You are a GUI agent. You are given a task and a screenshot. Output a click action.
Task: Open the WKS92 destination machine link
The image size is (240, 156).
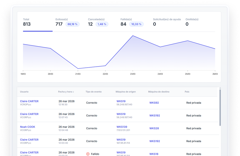tap(154, 103)
